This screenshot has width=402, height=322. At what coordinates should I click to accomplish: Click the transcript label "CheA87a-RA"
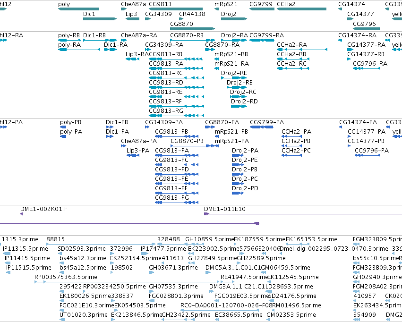(x=139, y=35)
